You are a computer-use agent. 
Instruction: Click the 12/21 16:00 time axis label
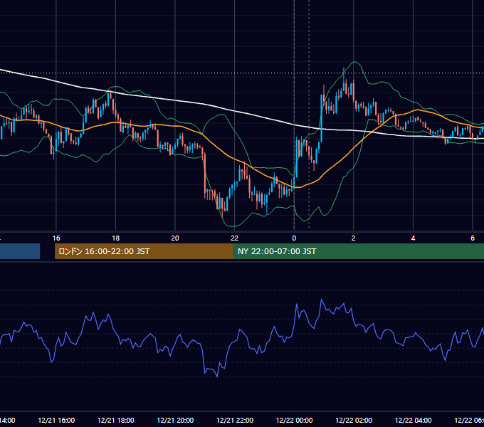point(56,420)
